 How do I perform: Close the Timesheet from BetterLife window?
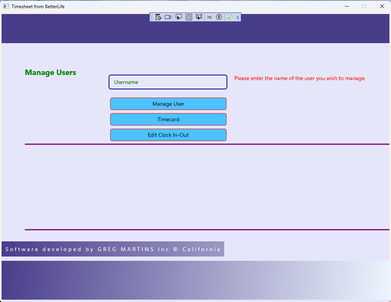[x=382, y=6]
